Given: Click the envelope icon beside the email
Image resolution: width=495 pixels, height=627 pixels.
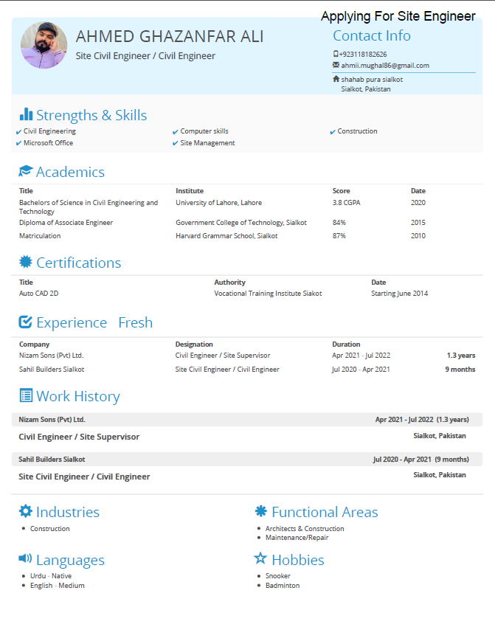Looking at the screenshot, I should coord(336,65).
